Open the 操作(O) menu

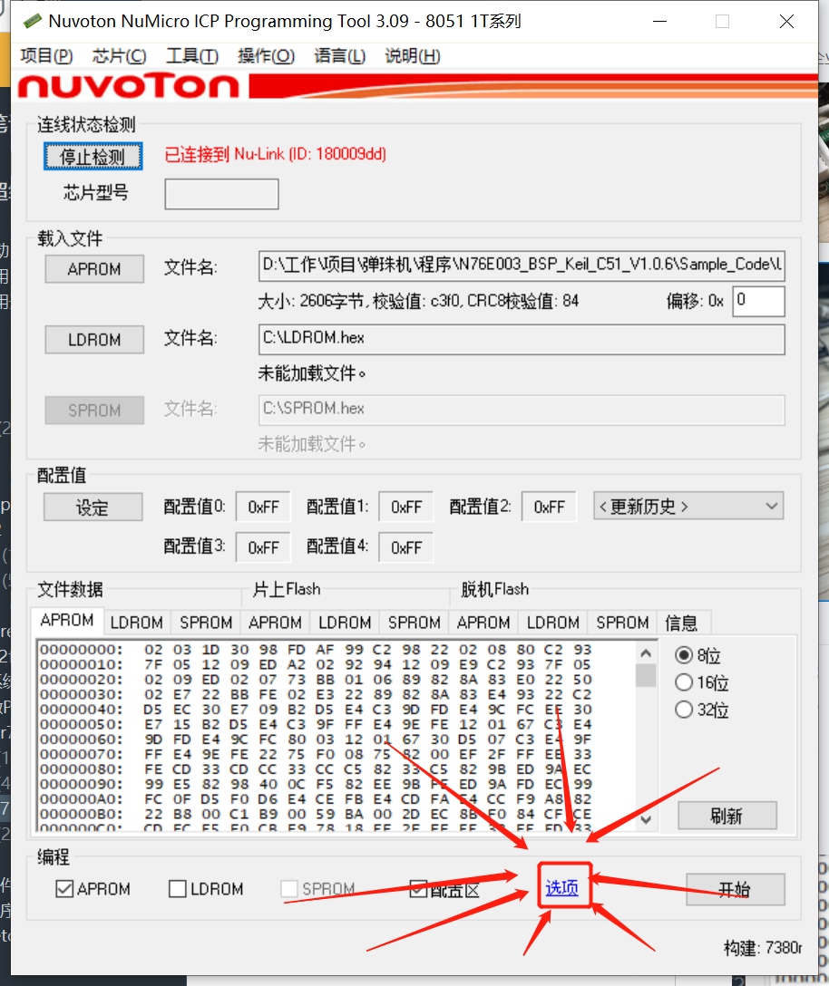(x=266, y=56)
